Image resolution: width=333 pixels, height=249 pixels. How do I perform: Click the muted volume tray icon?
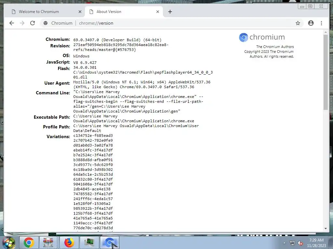(x=300, y=243)
